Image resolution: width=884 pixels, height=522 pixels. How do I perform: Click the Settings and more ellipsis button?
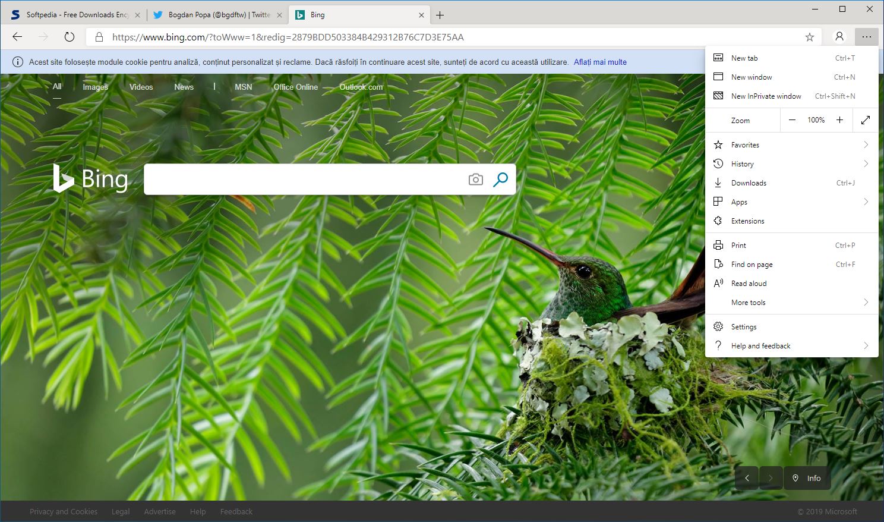pyautogui.click(x=866, y=37)
